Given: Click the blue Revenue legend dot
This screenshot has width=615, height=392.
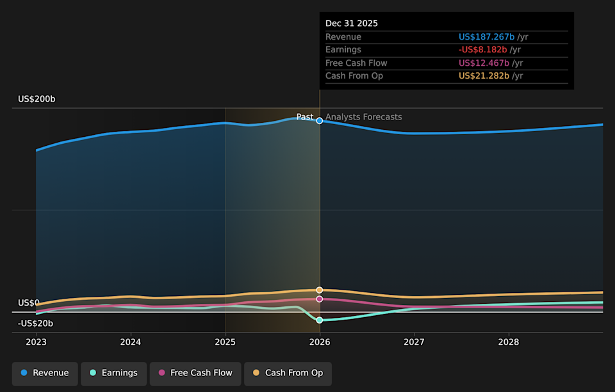Looking at the screenshot, I should pyautogui.click(x=24, y=373).
